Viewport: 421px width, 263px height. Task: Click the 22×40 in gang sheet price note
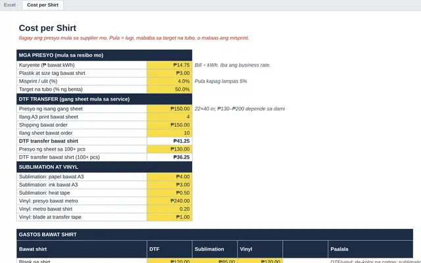(x=239, y=108)
